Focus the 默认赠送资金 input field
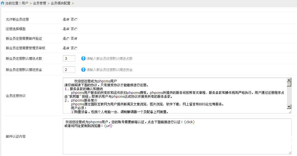 pyautogui.click(x=69, y=70)
